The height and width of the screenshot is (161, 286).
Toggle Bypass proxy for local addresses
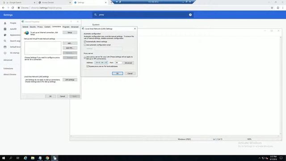click(88, 66)
